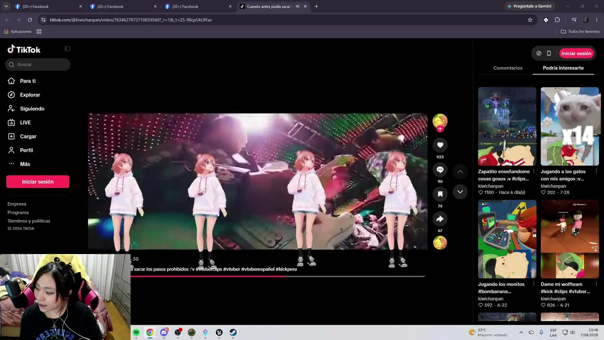Open options for Dame mi wolfteam card
The height and width of the screenshot is (340, 604).
(596, 284)
